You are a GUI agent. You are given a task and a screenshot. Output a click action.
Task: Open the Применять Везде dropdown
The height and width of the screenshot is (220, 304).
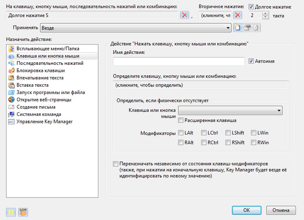(x=136, y=28)
